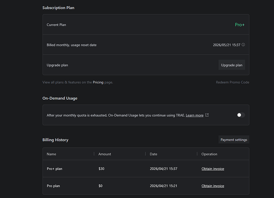Click the Amount column header
Screen dimensions: 274x198
tap(105, 154)
